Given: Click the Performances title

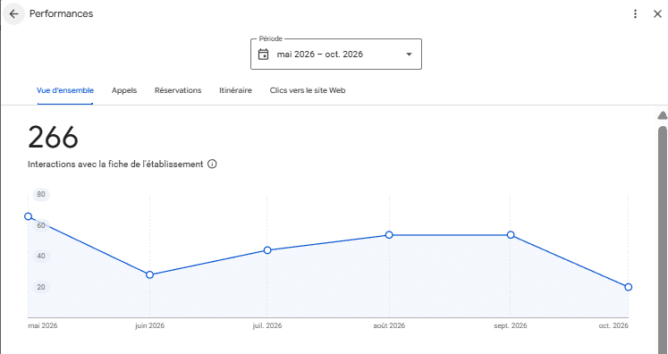Looking at the screenshot, I should [x=61, y=13].
